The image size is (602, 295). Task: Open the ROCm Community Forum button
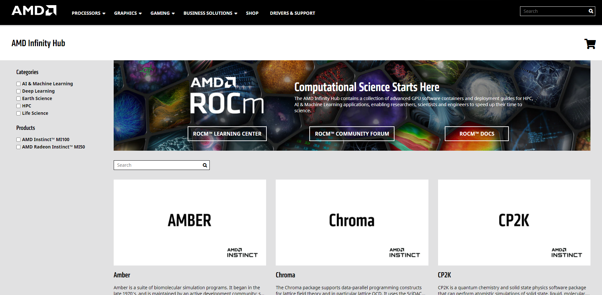tap(352, 134)
